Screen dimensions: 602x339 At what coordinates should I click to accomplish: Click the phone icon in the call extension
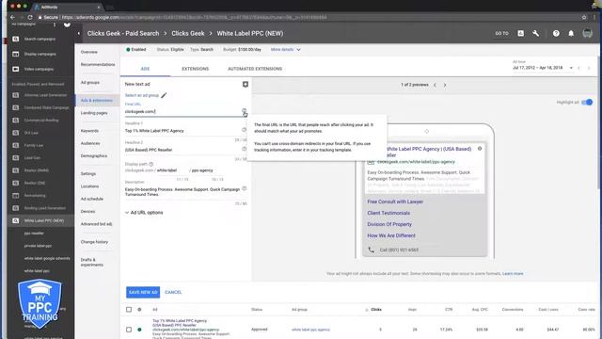[371, 250]
